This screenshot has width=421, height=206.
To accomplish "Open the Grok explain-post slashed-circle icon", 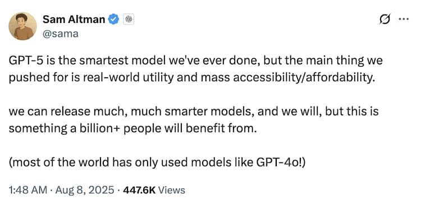I will (x=385, y=18).
